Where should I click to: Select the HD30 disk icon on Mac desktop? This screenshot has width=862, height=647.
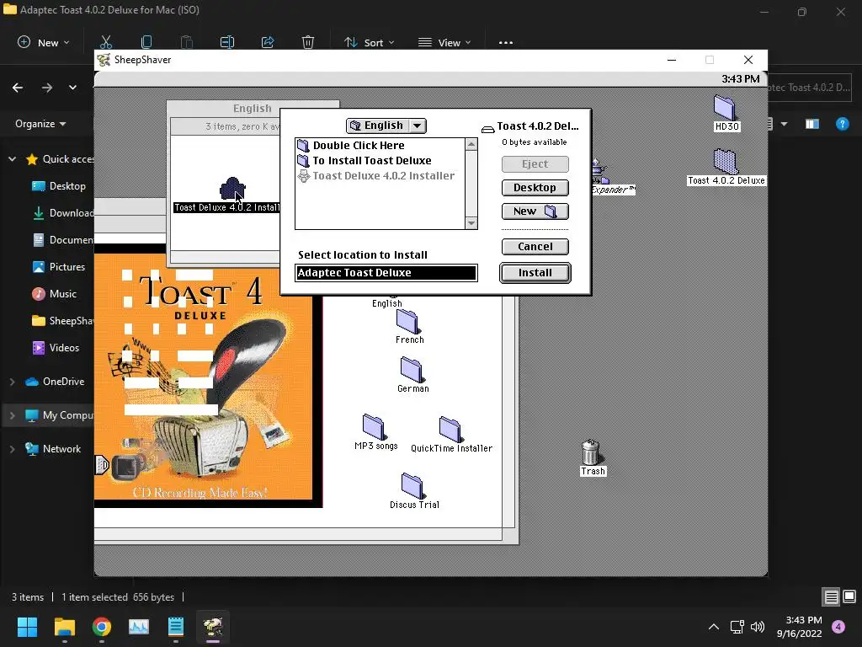point(725,108)
